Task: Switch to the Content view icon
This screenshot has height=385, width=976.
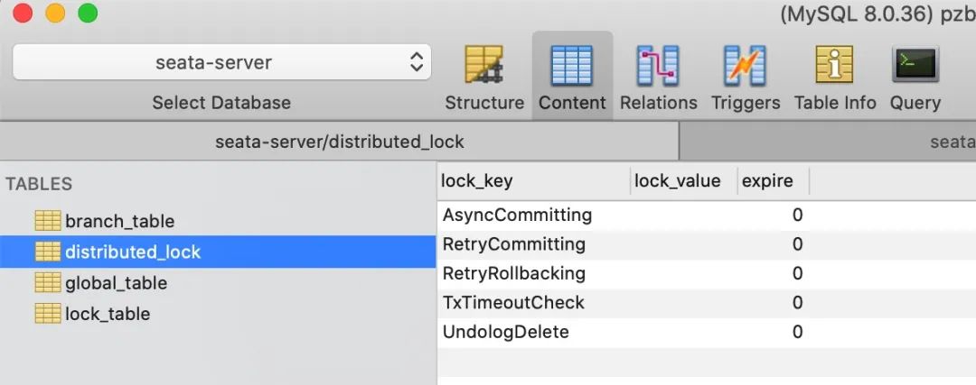Action: [x=572, y=67]
